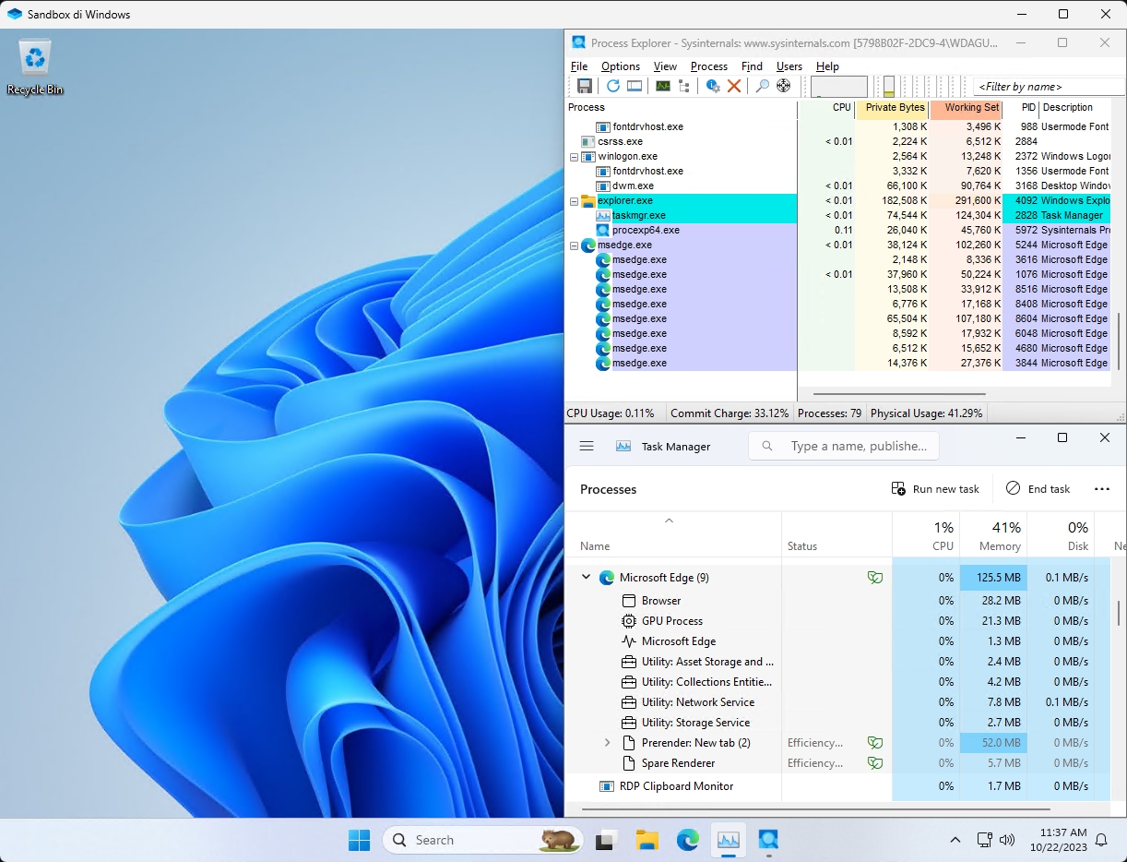Click the Refresh Now toolbar icon

tap(613, 86)
